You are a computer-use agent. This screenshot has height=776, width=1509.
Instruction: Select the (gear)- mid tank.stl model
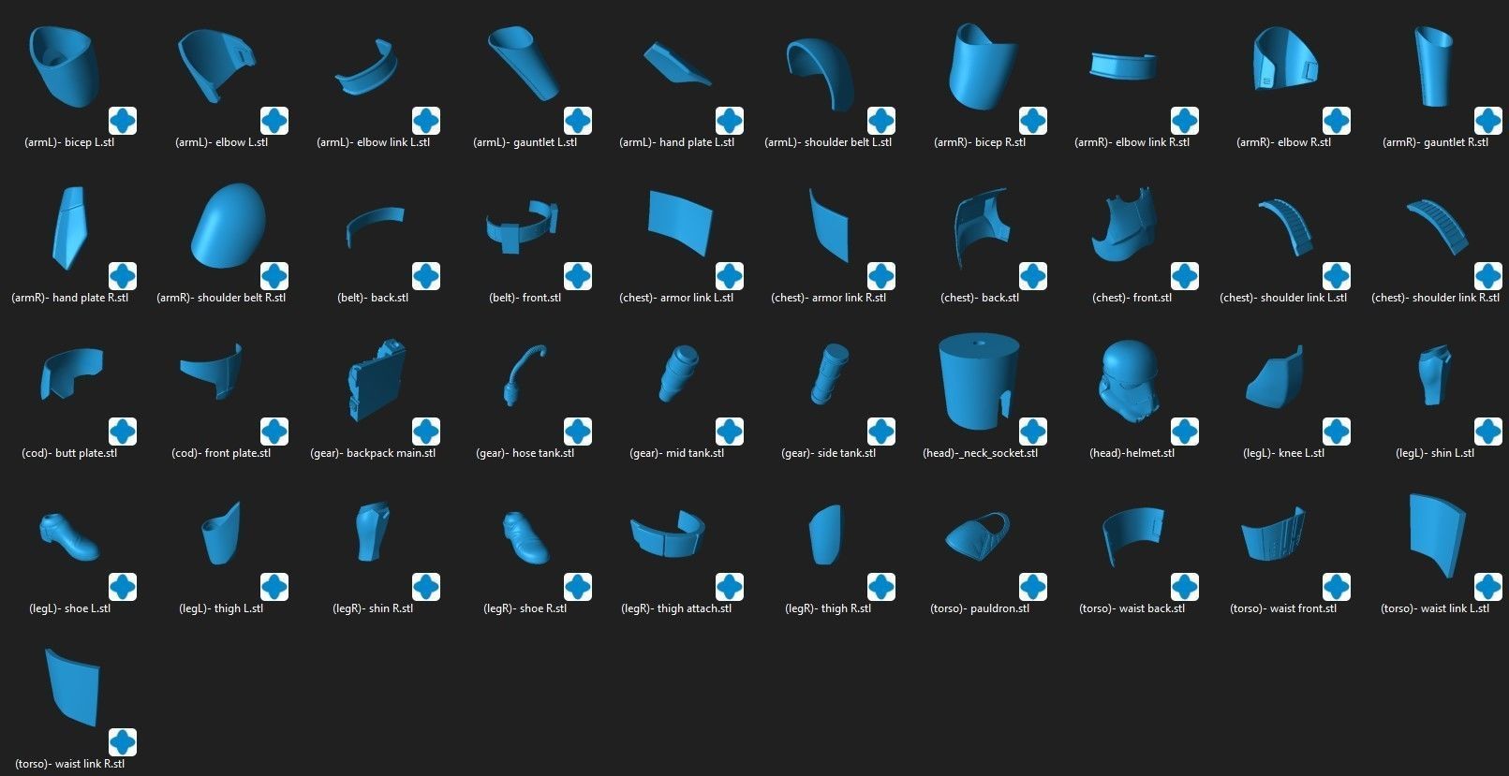pyautogui.click(x=678, y=373)
